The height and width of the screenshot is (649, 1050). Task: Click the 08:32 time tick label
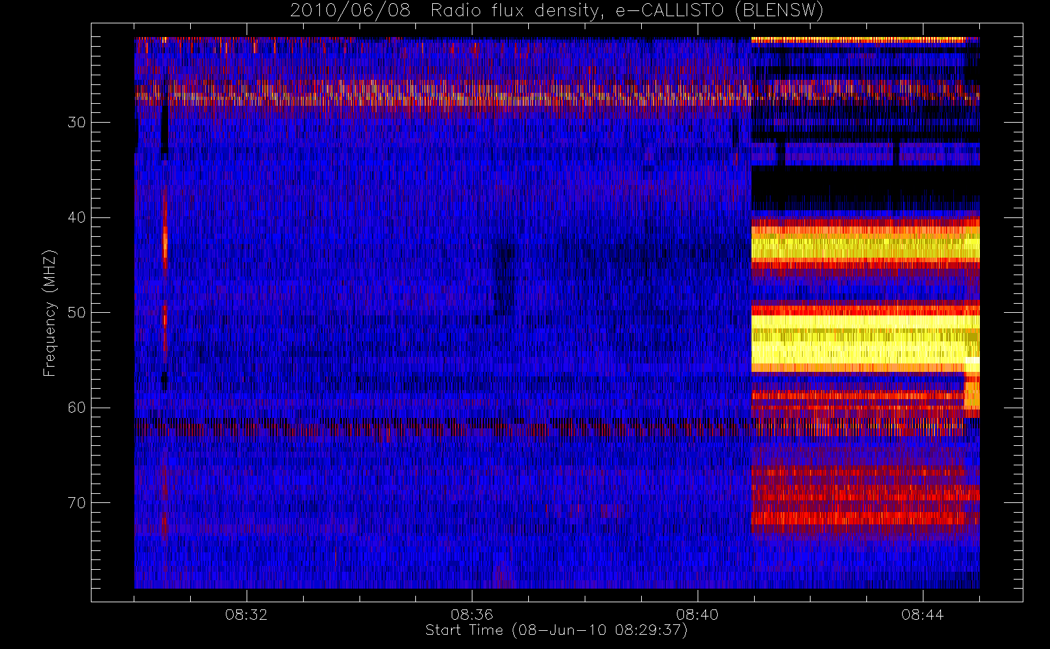click(246, 615)
